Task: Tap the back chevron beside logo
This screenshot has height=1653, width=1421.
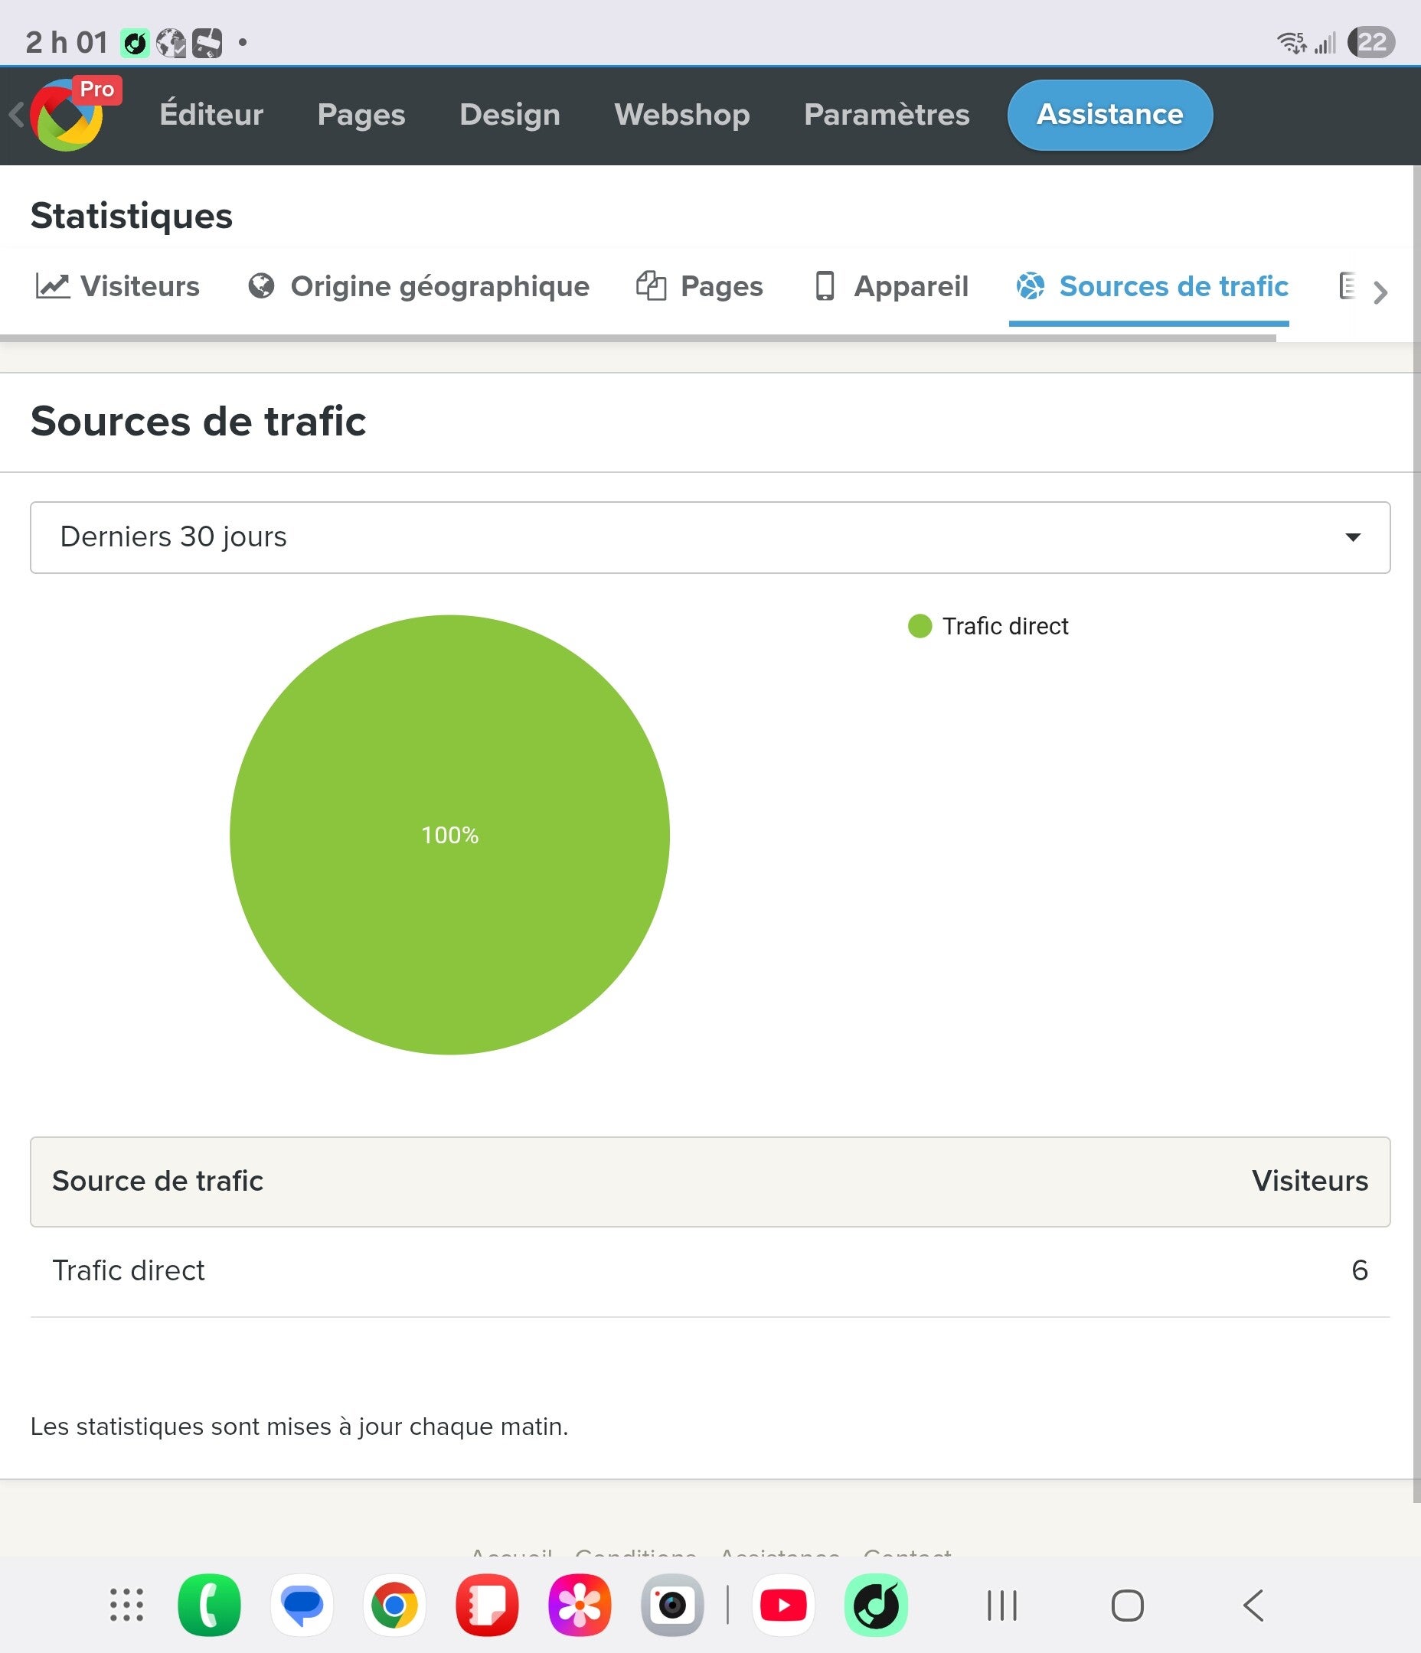Action: (15, 116)
